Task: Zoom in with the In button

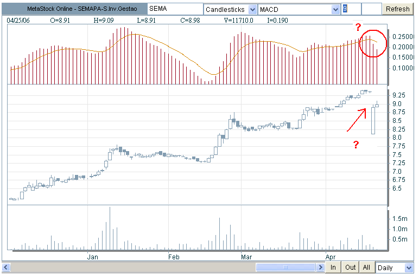Action: coord(333,268)
